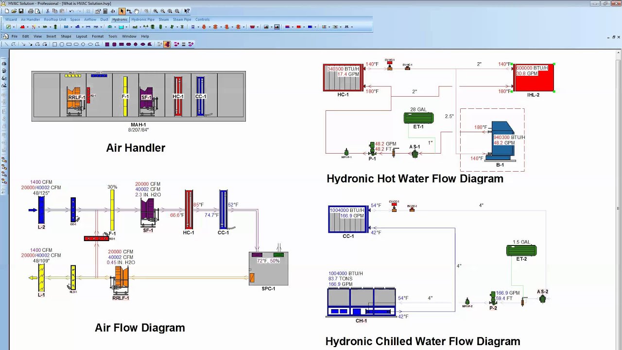Click the context Help arrow-question icon
The image size is (622, 350).
pyautogui.click(x=187, y=11)
